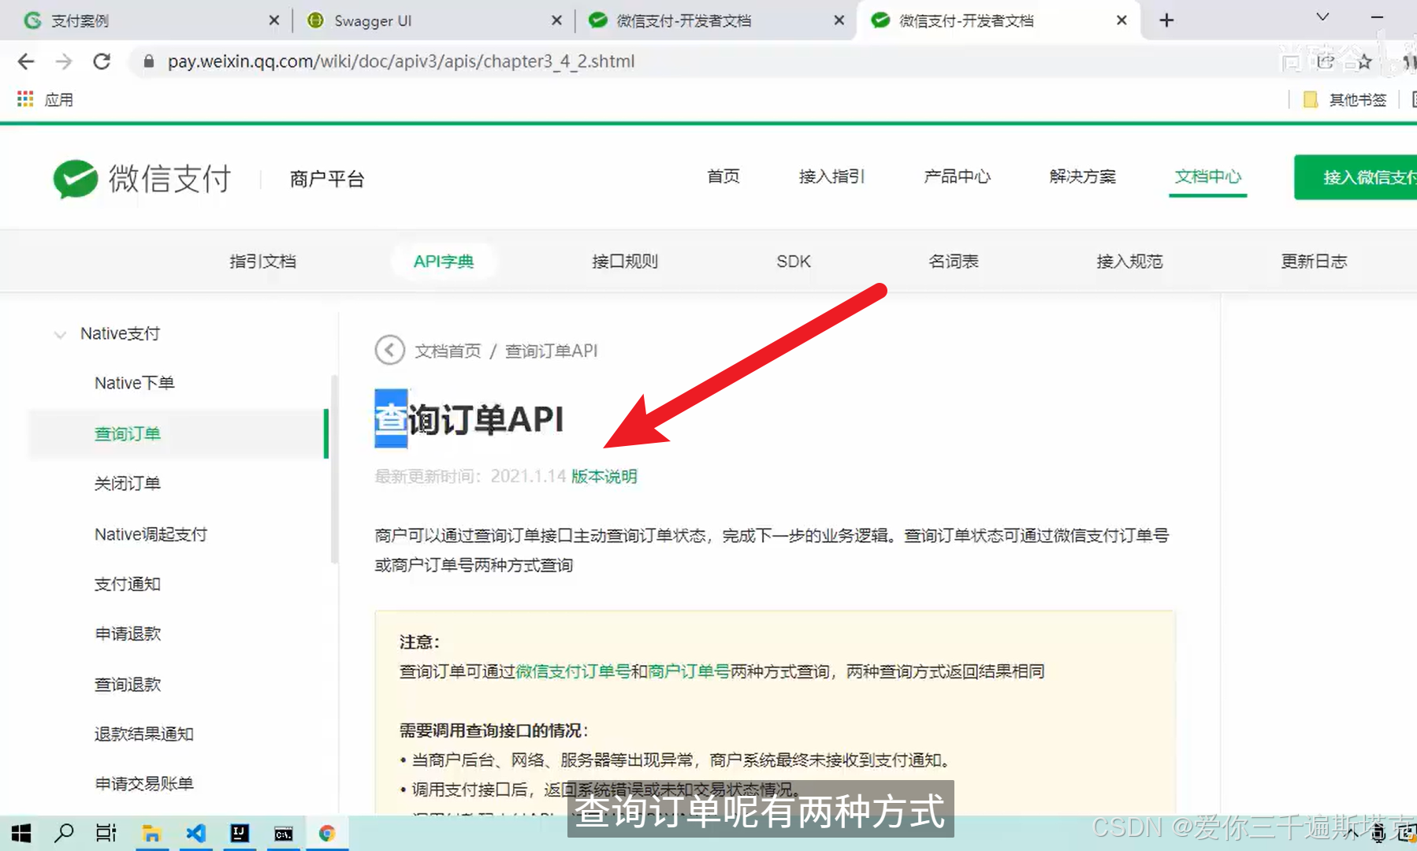Open 退款结果通知 in sidebar
The width and height of the screenshot is (1417, 851).
pyautogui.click(x=144, y=734)
